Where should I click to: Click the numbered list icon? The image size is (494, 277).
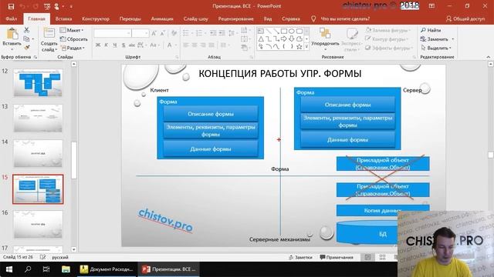(x=200, y=33)
